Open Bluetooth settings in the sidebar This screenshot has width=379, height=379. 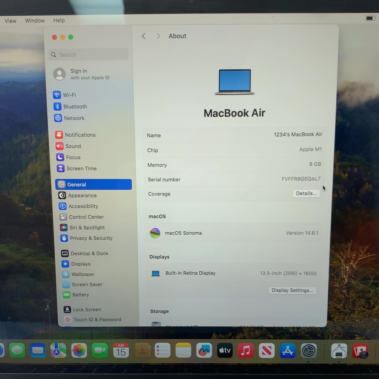tap(70, 106)
